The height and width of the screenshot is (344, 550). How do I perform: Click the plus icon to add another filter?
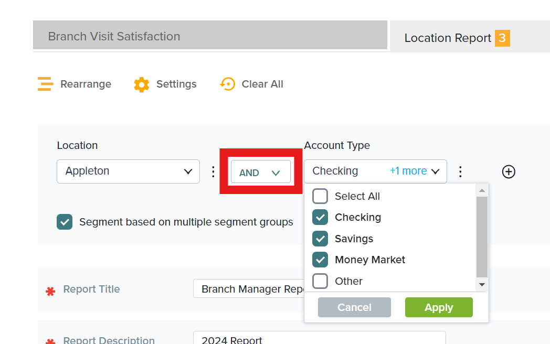click(508, 171)
